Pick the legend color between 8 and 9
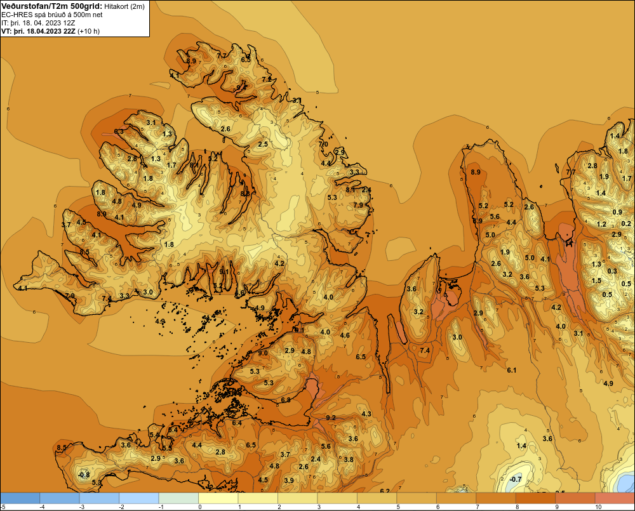 (536, 498)
